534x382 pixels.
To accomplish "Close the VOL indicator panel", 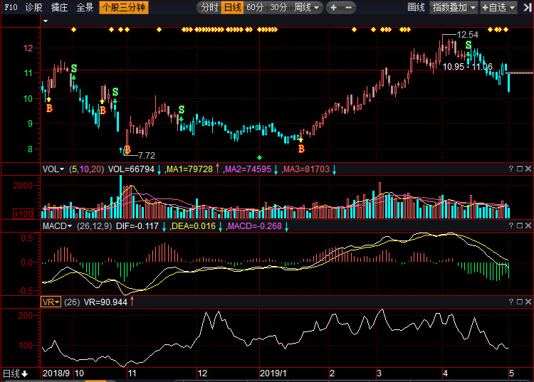I will [528, 169].
